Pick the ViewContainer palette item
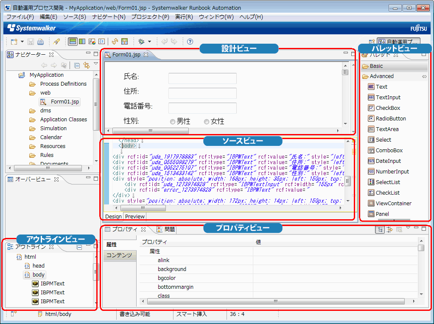This screenshot has height=324, width=434. click(389, 204)
